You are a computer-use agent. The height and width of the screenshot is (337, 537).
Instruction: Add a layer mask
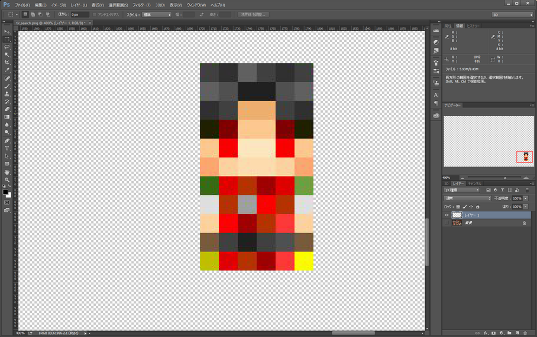coord(493,333)
